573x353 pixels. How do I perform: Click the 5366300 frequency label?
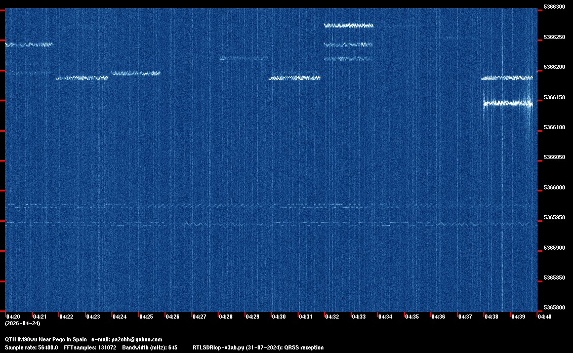click(x=554, y=7)
